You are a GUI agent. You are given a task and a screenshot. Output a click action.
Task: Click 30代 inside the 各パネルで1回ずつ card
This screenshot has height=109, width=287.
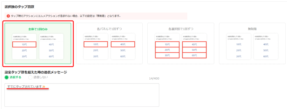tap(96, 56)
